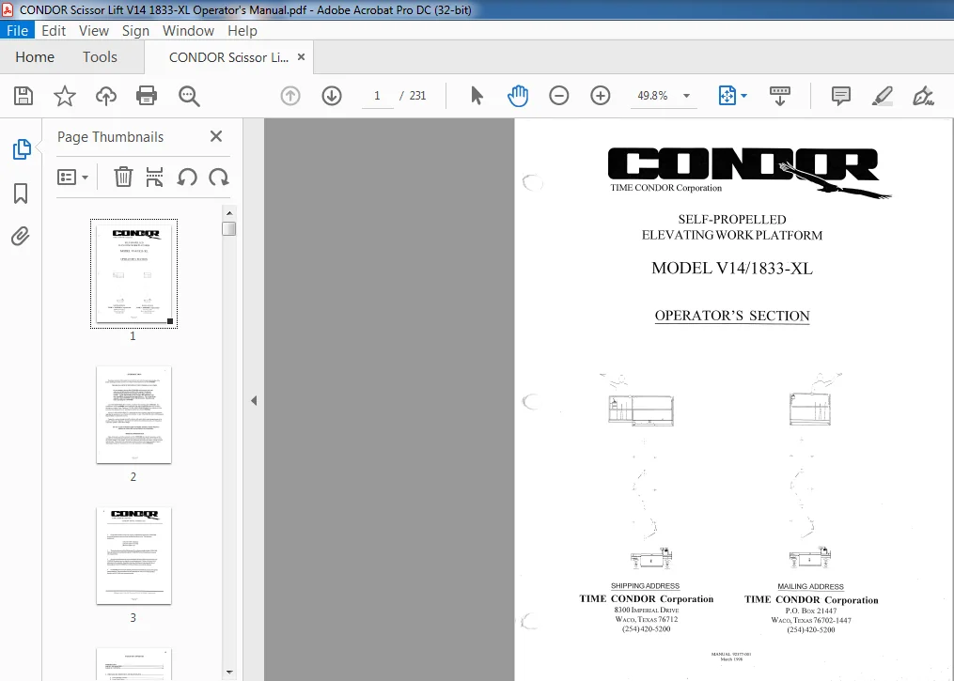Screen dimensions: 954x681
Task: Enable scrolling mode with the keyboard-arrow icon
Action: pos(779,96)
